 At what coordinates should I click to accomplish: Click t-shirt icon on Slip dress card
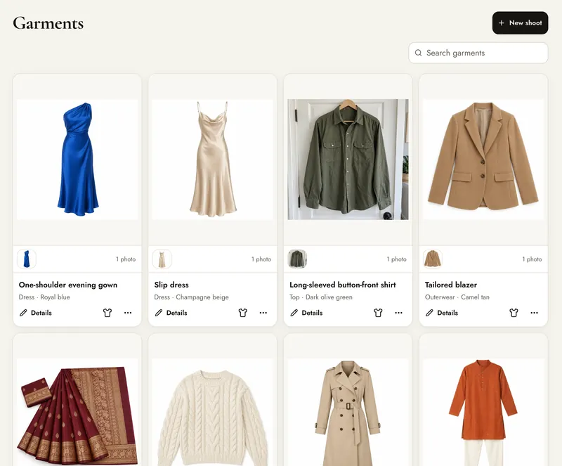tap(243, 313)
